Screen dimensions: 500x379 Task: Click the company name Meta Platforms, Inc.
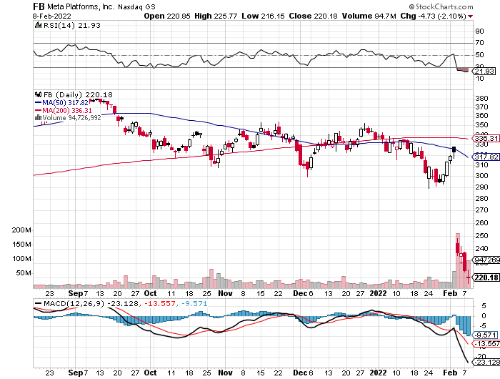point(81,6)
